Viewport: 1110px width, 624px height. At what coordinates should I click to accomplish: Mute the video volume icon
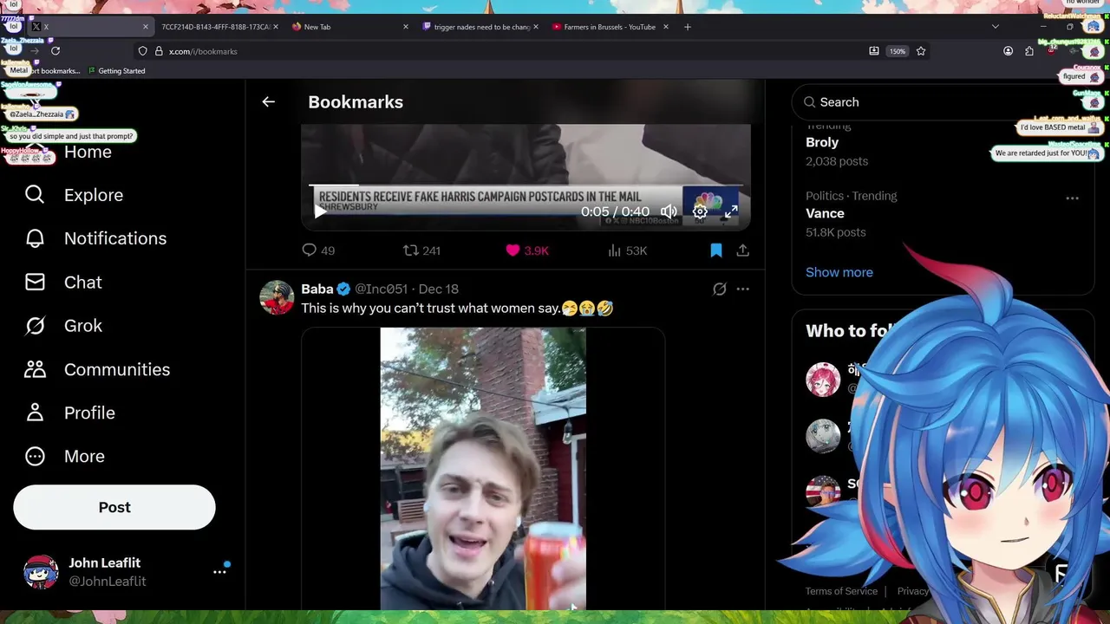[669, 211]
